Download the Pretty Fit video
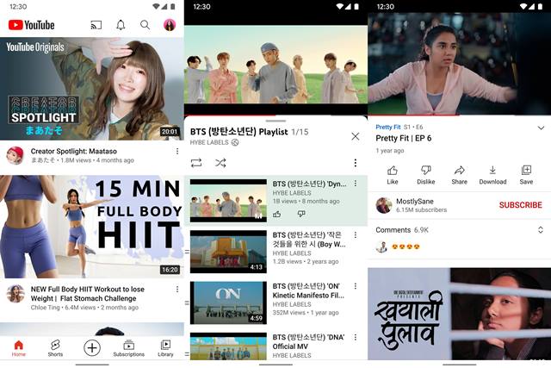551x368 pixels. coord(492,175)
